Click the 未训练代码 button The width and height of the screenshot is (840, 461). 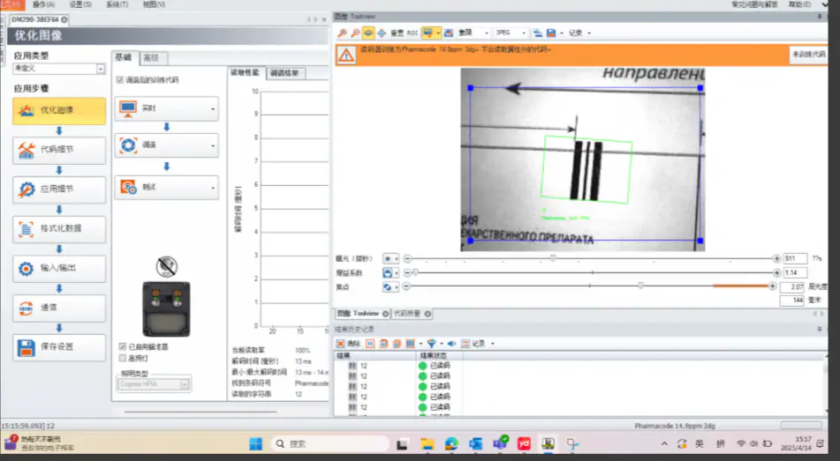pyautogui.click(x=807, y=55)
